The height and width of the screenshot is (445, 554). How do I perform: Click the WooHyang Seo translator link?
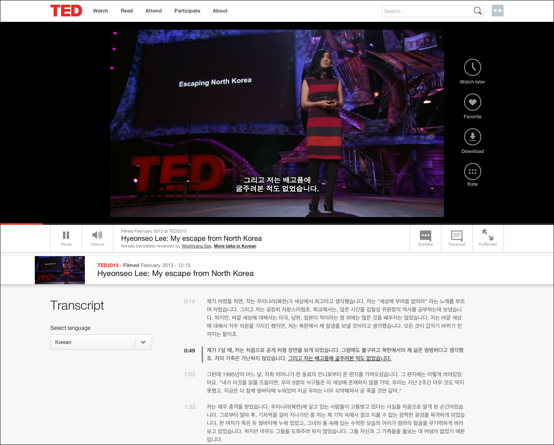196,246
